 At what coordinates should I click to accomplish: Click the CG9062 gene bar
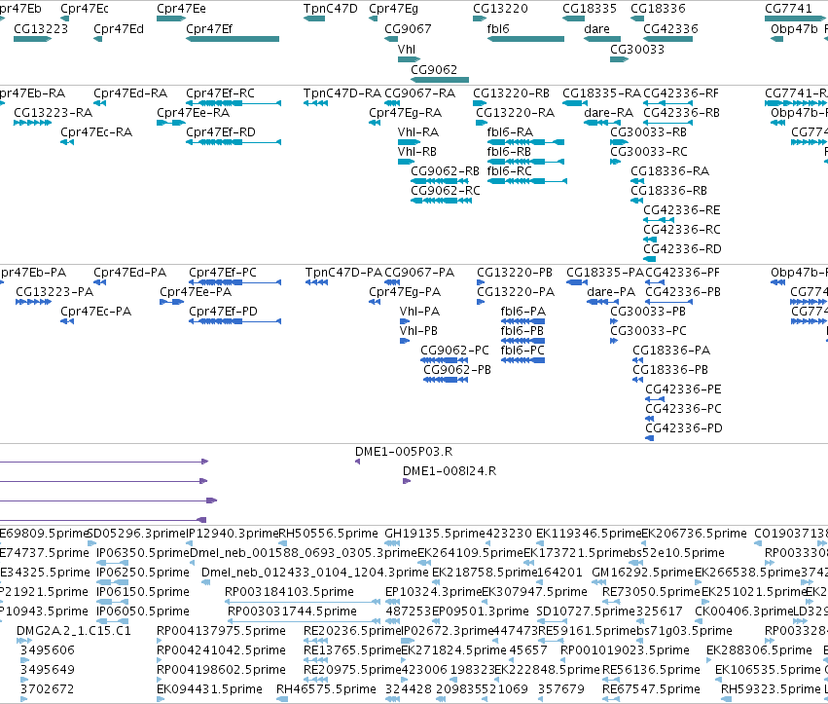440,80
